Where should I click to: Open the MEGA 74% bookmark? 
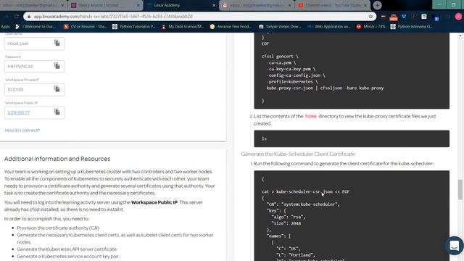coord(370,27)
